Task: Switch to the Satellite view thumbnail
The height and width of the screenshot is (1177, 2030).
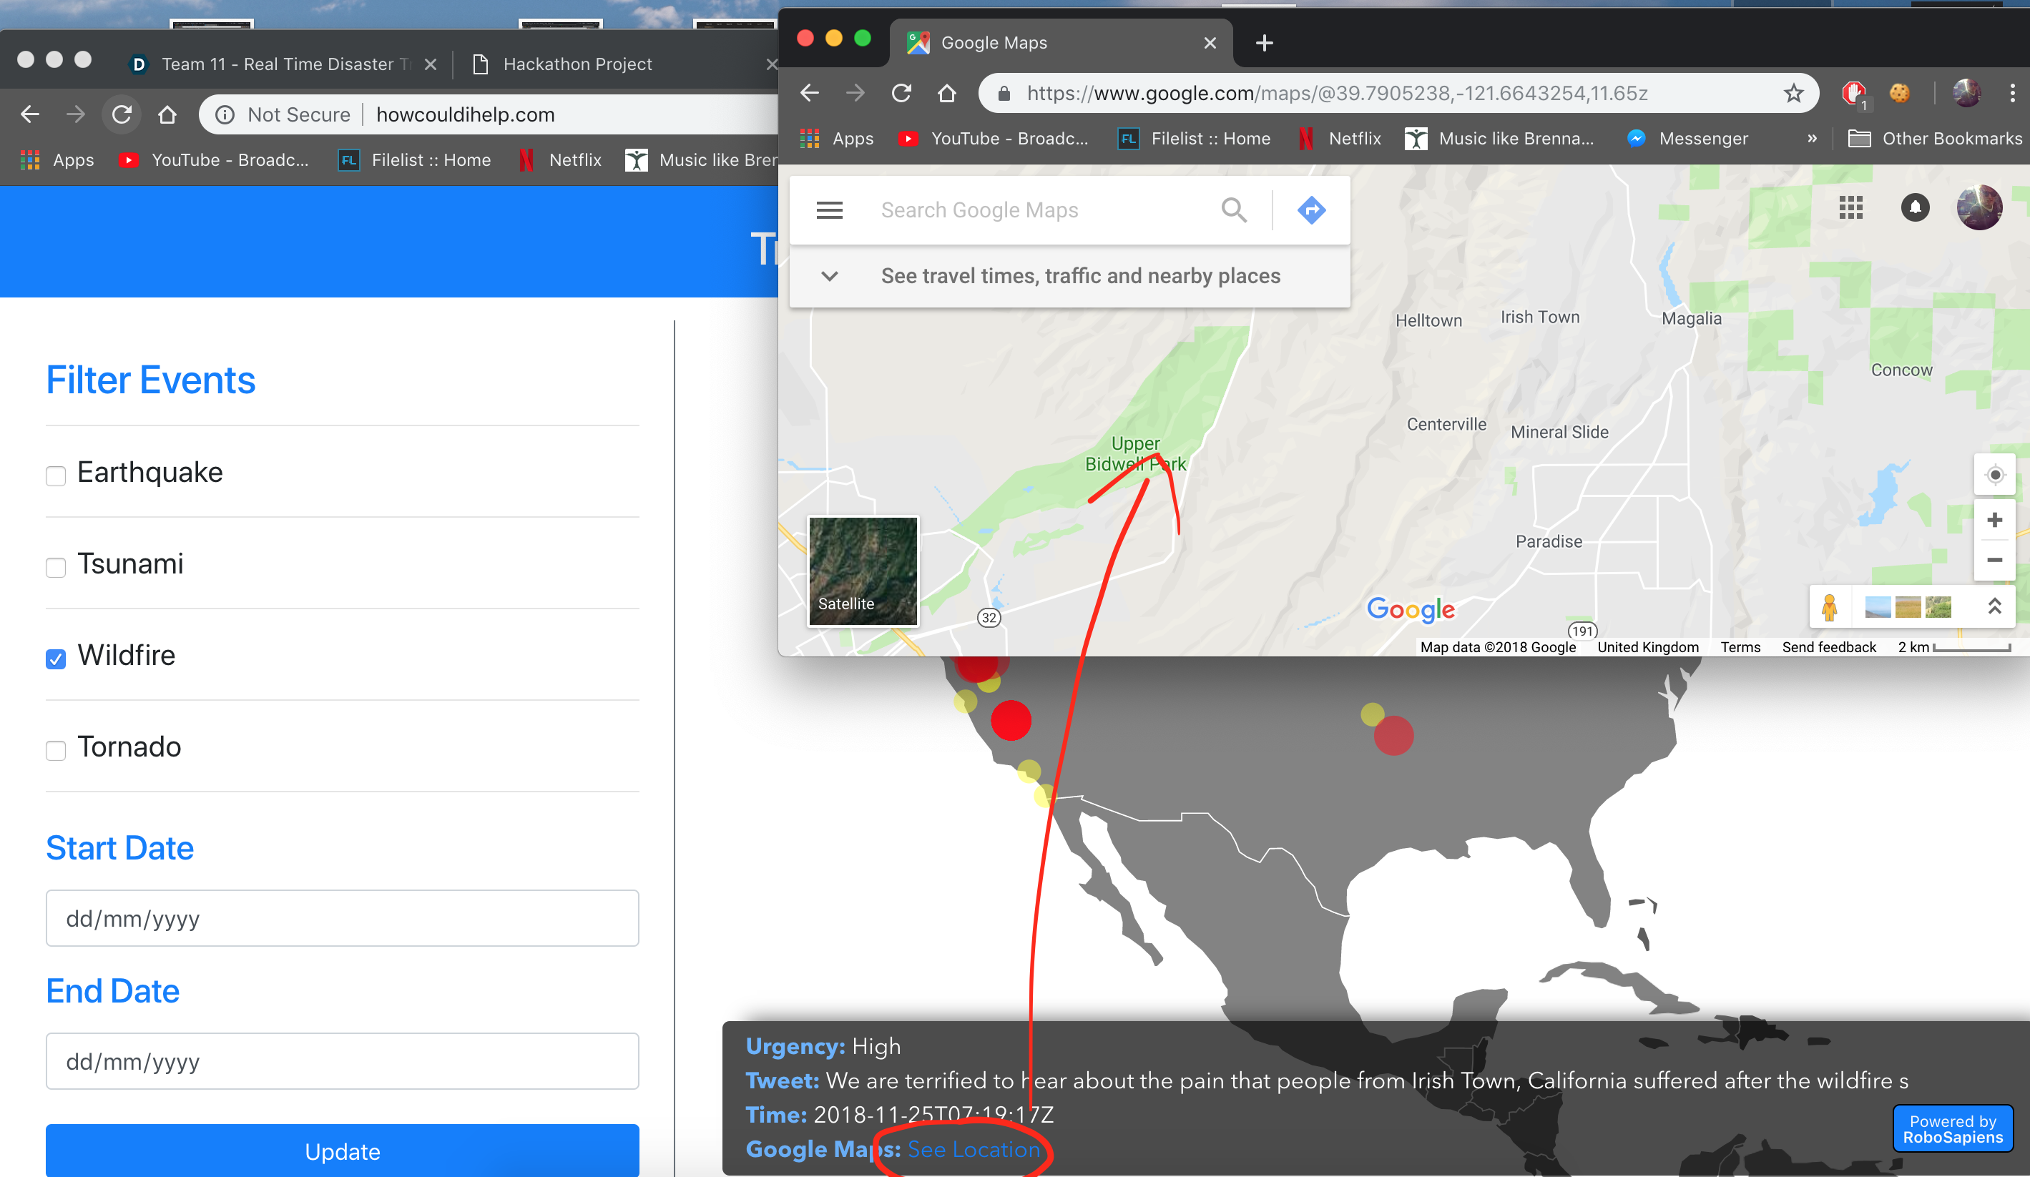Action: [862, 571]
